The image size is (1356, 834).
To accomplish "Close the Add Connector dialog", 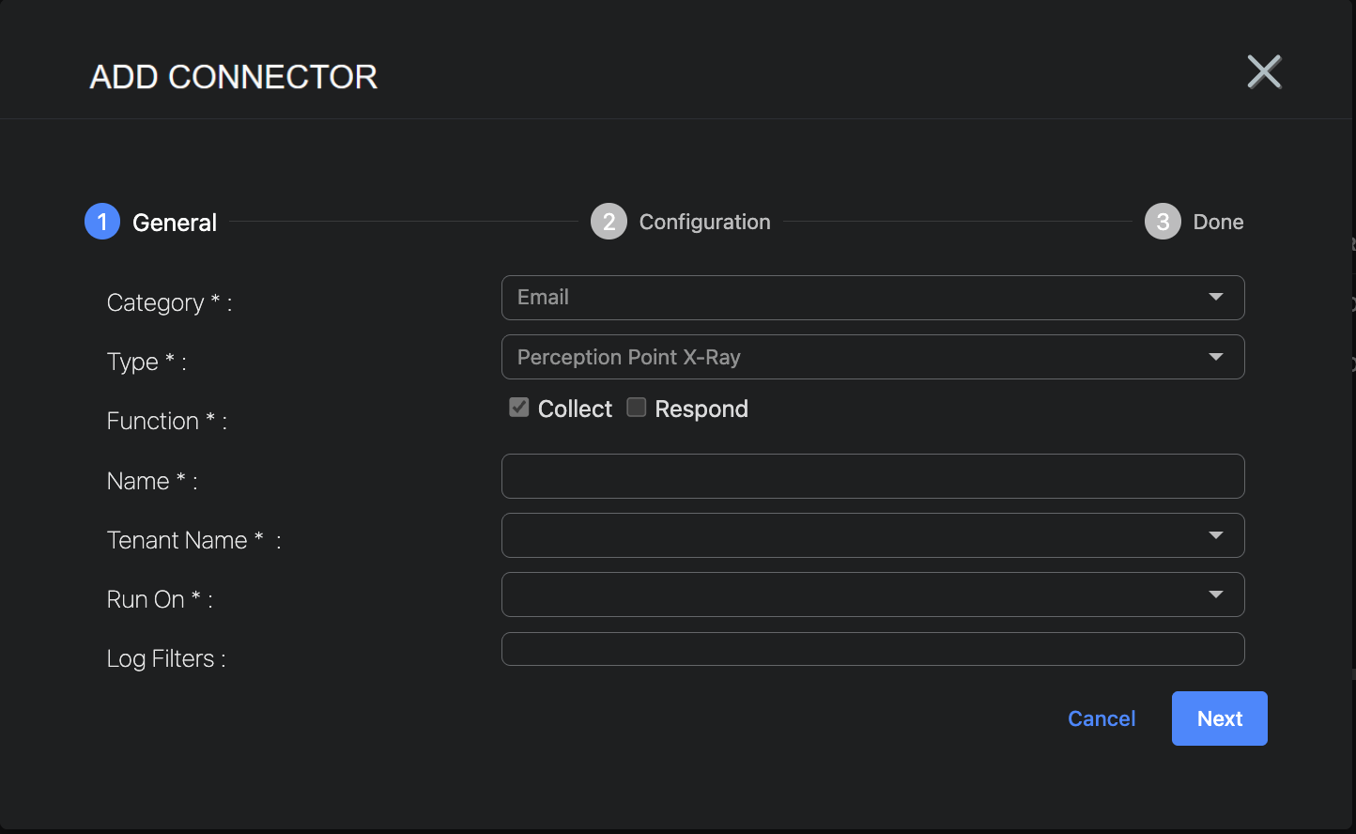I will (1264, 72).
